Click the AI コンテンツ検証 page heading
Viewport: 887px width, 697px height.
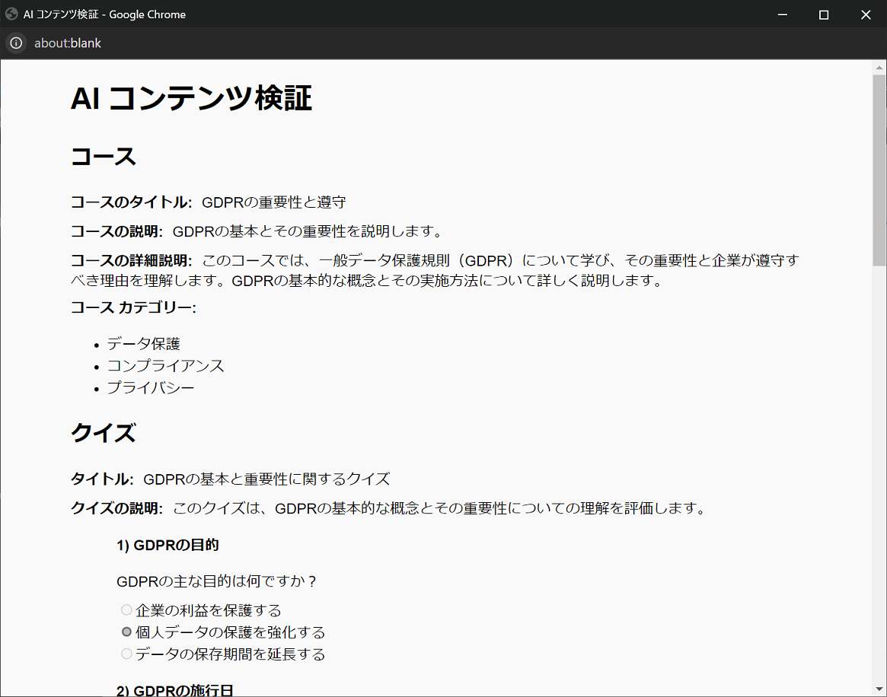(191, 98)
